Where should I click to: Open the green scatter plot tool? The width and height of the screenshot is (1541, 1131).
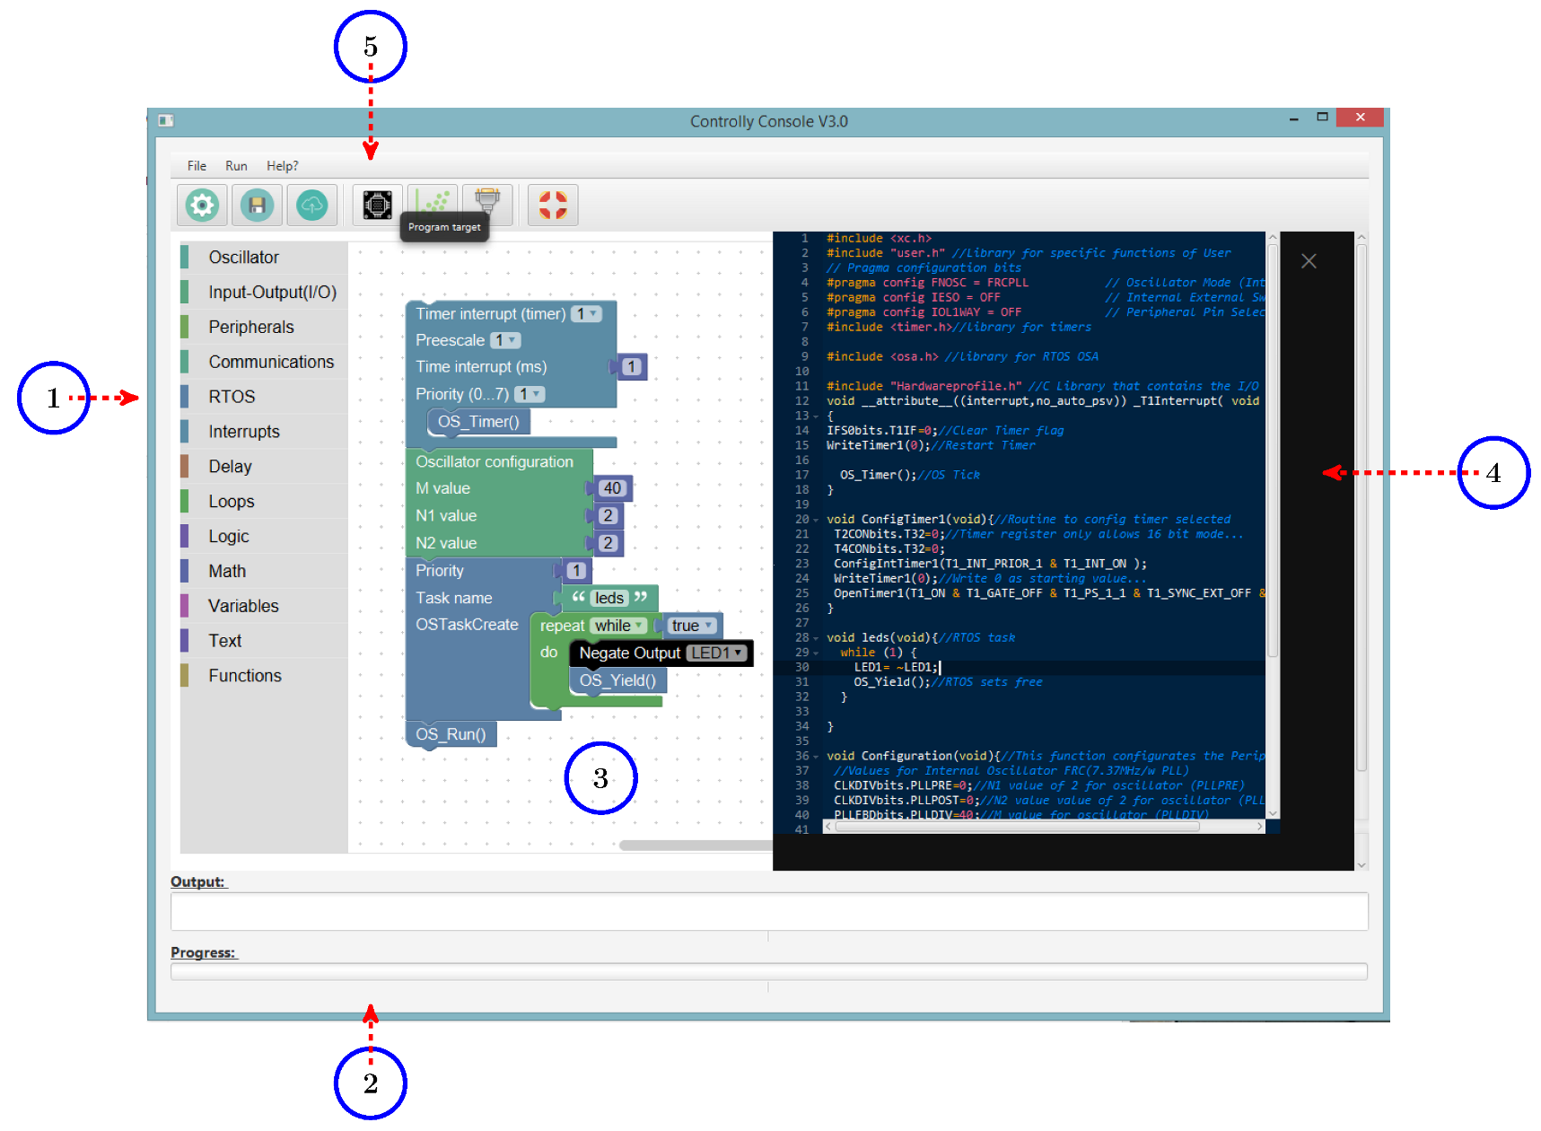pyautogui.click(x=433, y=202)
